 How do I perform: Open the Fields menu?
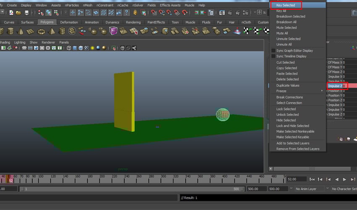(151, 5)
